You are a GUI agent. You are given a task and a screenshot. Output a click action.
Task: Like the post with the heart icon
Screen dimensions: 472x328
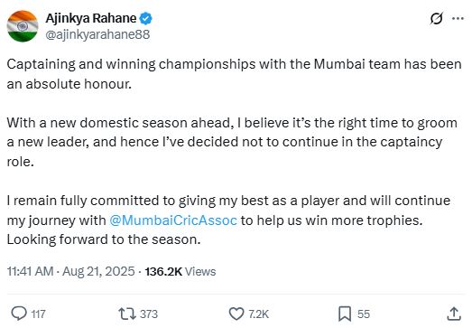point(236,314)
